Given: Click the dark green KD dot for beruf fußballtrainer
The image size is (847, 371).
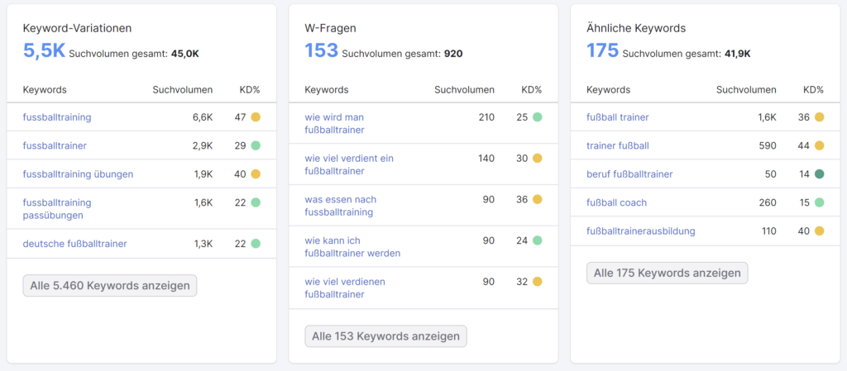Looking at the screenshot, I should click(820, 174).
